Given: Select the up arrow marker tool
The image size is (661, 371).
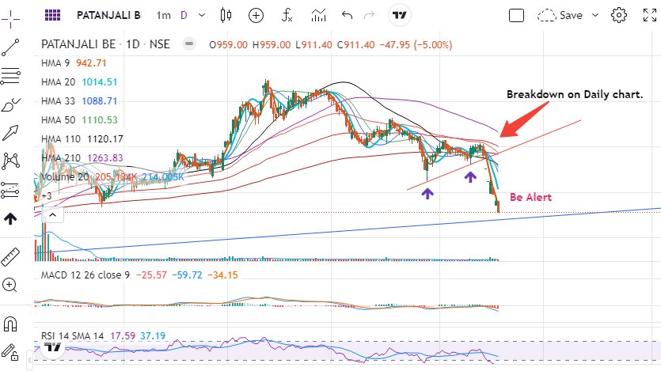Looking at the screenshot, I should 10,218.
